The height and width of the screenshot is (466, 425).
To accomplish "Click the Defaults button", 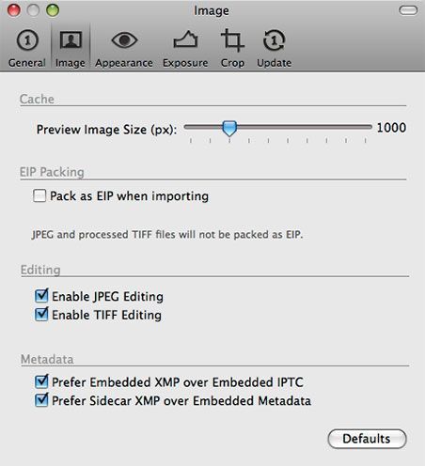I will click(367, 439).
